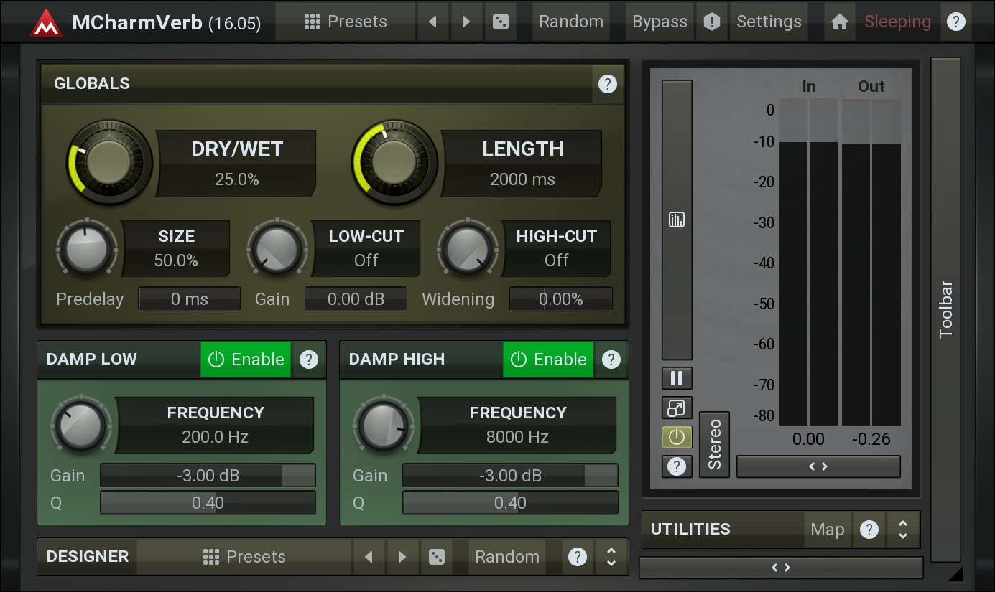995x592 pixels.
Task: Click the DAMP LOW frequency knob
Action: pyautogui.click(x=81, y=425)
